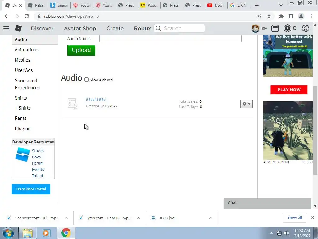Click the pending audio thumbnail icon

click(72, 104)
